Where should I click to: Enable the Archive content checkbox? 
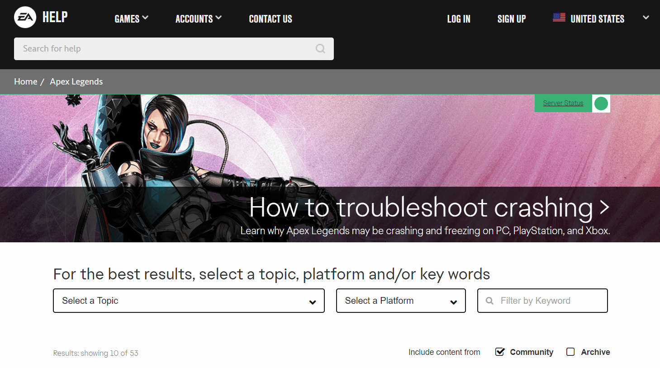point(570,351)
